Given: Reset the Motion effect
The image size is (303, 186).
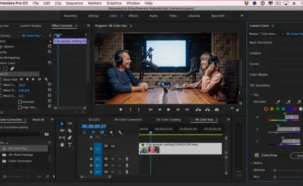Looking at the screenshot, I should 49,46.
